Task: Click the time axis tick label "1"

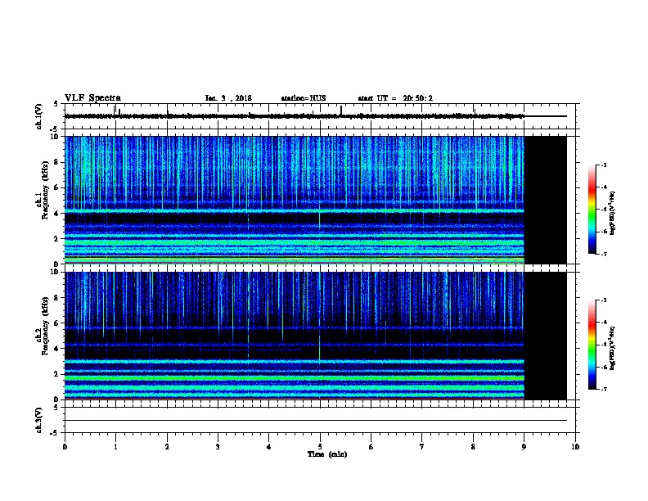Action: pyautogui.click(x=115, y=447)
